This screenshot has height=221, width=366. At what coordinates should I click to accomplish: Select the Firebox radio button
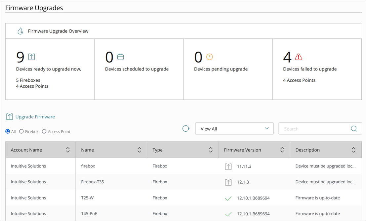pyautogui.click(x=20, y=131)
